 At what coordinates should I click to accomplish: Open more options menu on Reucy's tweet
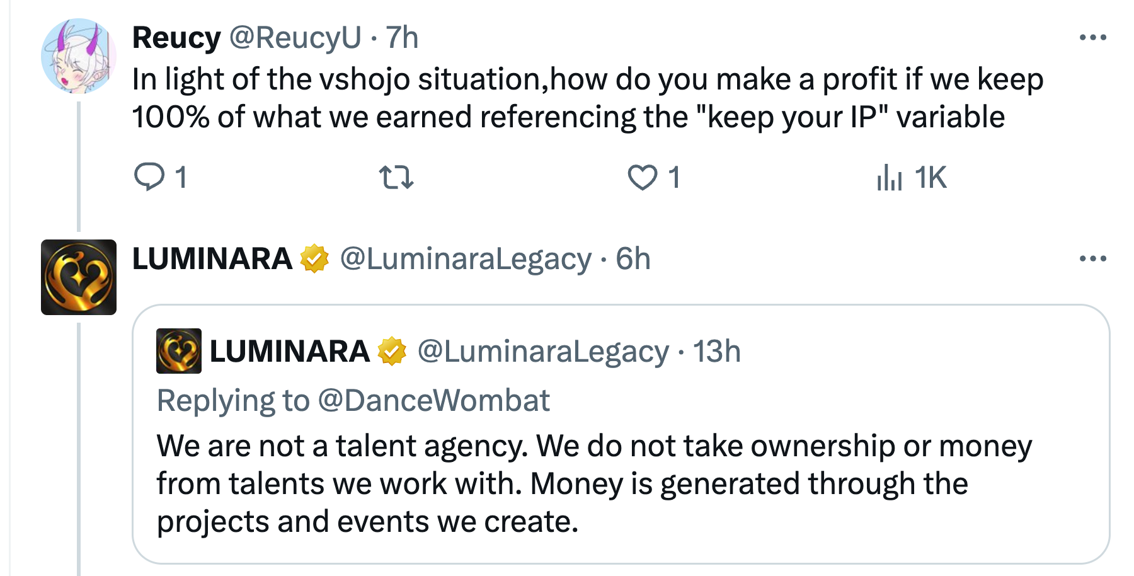(1092, 38)
